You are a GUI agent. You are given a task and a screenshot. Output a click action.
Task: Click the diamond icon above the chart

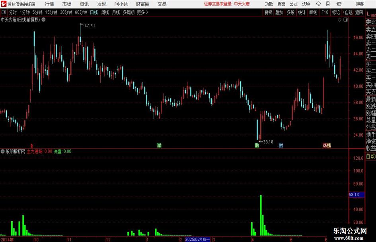click(339, 20)
